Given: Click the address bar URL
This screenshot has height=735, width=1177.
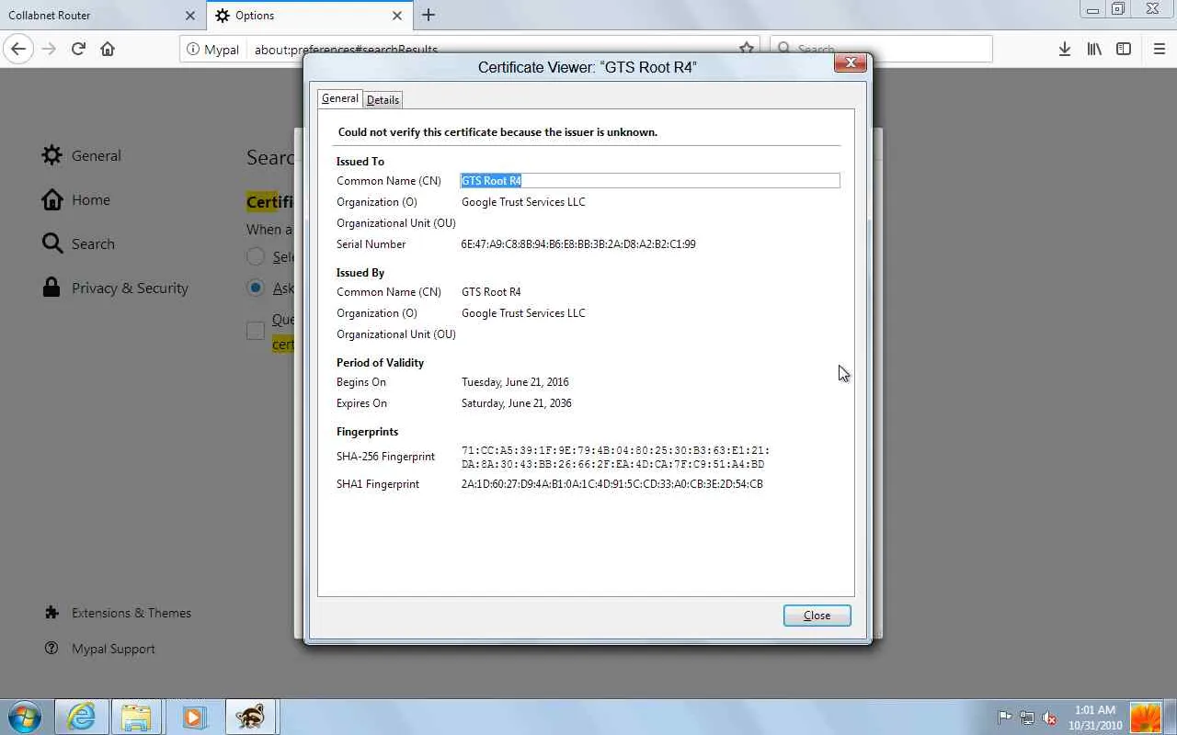Looking at the screenshot, I should pyautogui.click(x=346, y=50).
